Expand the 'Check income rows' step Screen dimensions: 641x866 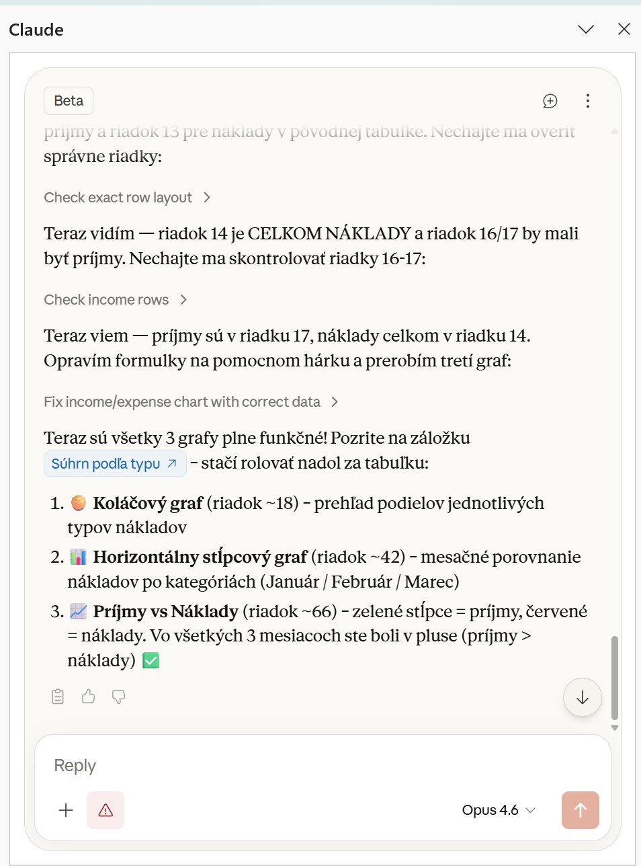(x=115, y=300)
